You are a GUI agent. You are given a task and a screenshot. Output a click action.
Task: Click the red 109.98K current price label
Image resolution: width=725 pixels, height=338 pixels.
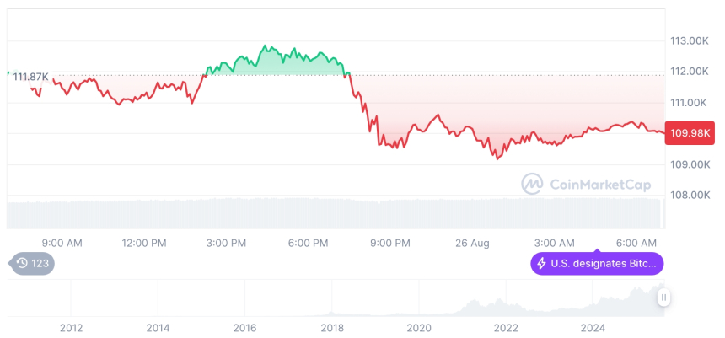(x=689, y=133)
